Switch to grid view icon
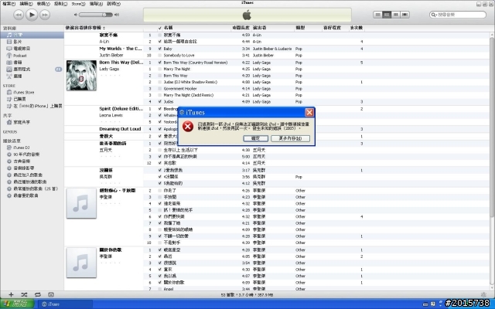Image resolution: width=495 pixels, height=309 pixels. point(395,15)
